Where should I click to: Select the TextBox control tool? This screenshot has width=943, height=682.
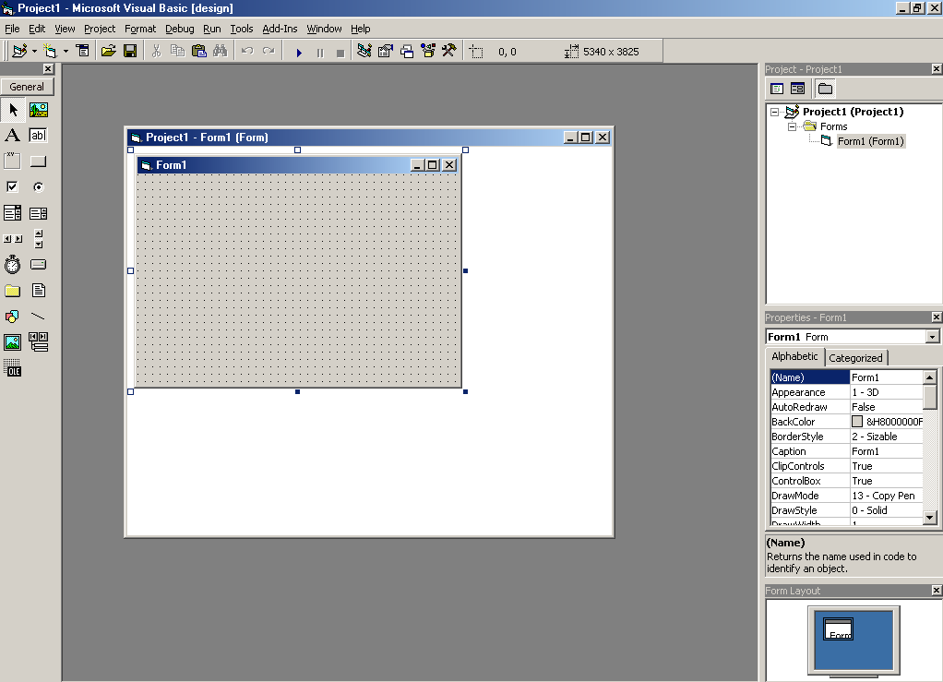[x=39, y=136]
